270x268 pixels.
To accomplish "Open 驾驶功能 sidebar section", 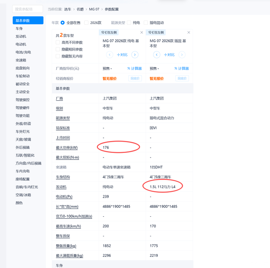I will point(22,115).
